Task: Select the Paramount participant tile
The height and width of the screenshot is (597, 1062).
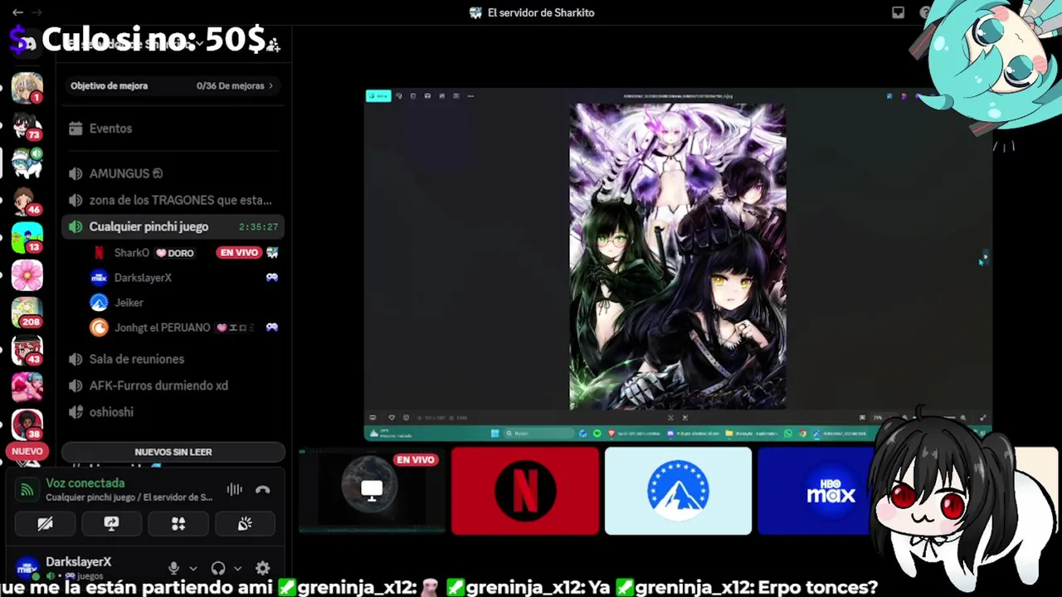Action: (x=678, y=491)
